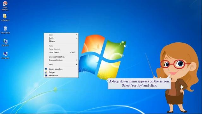Screen dimensions: 202x114
Task: Select the wallpapers folder icon
Action: tap(5, 16)
